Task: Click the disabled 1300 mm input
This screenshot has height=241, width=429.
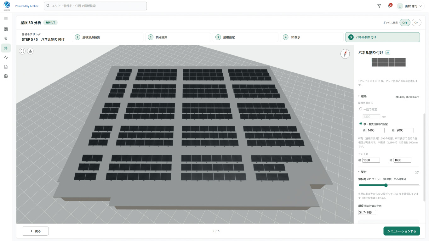Action: coord(372,117)
